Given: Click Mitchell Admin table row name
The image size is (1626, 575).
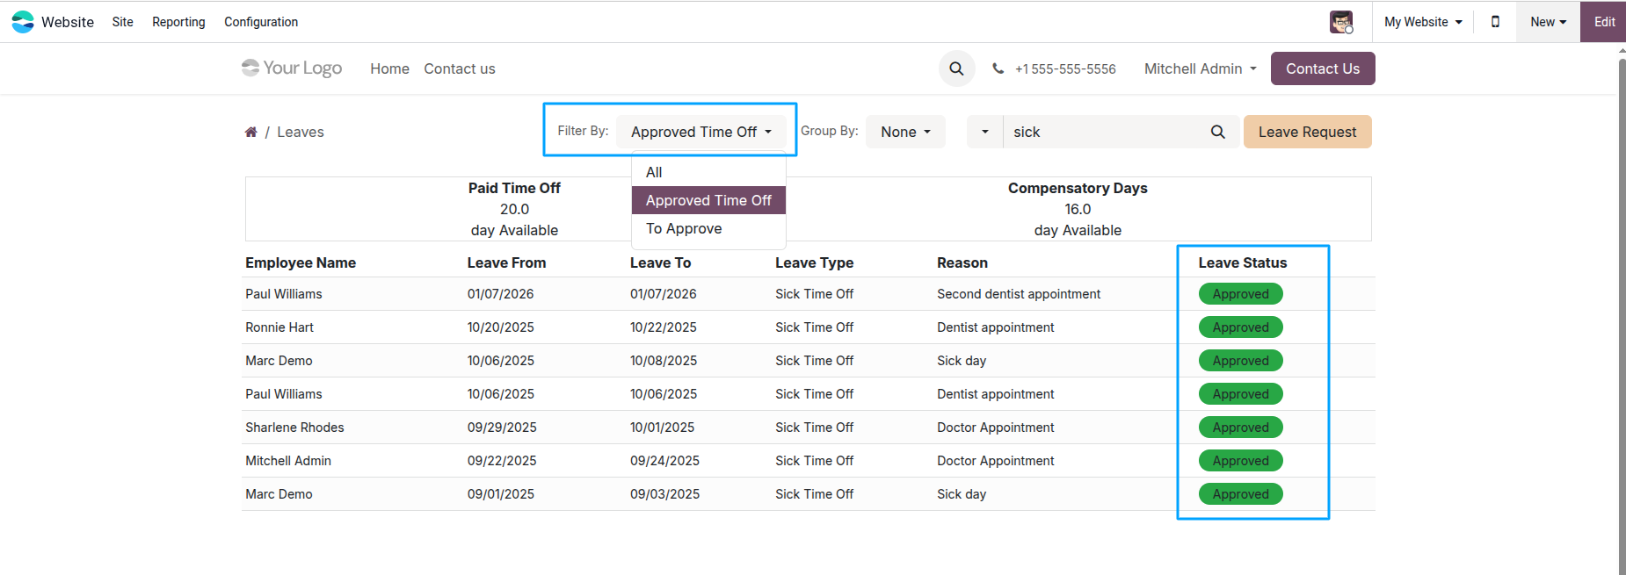Looking at the screenshot, I should 288,461.
